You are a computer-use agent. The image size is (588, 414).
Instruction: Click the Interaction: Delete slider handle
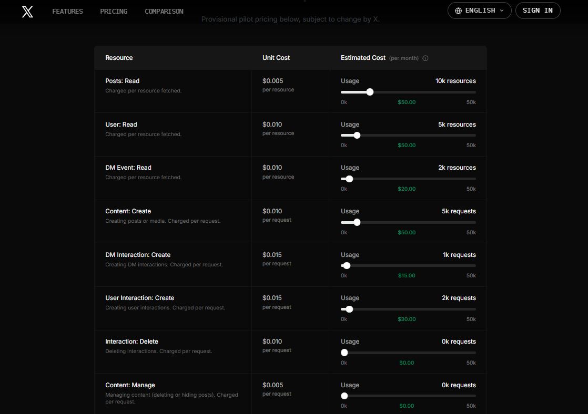(x=344, y=353)
